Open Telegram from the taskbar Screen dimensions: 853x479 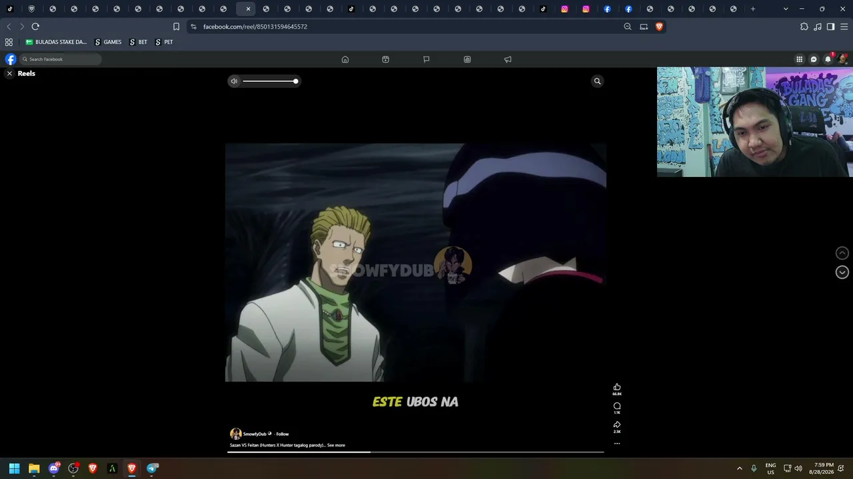153,468
